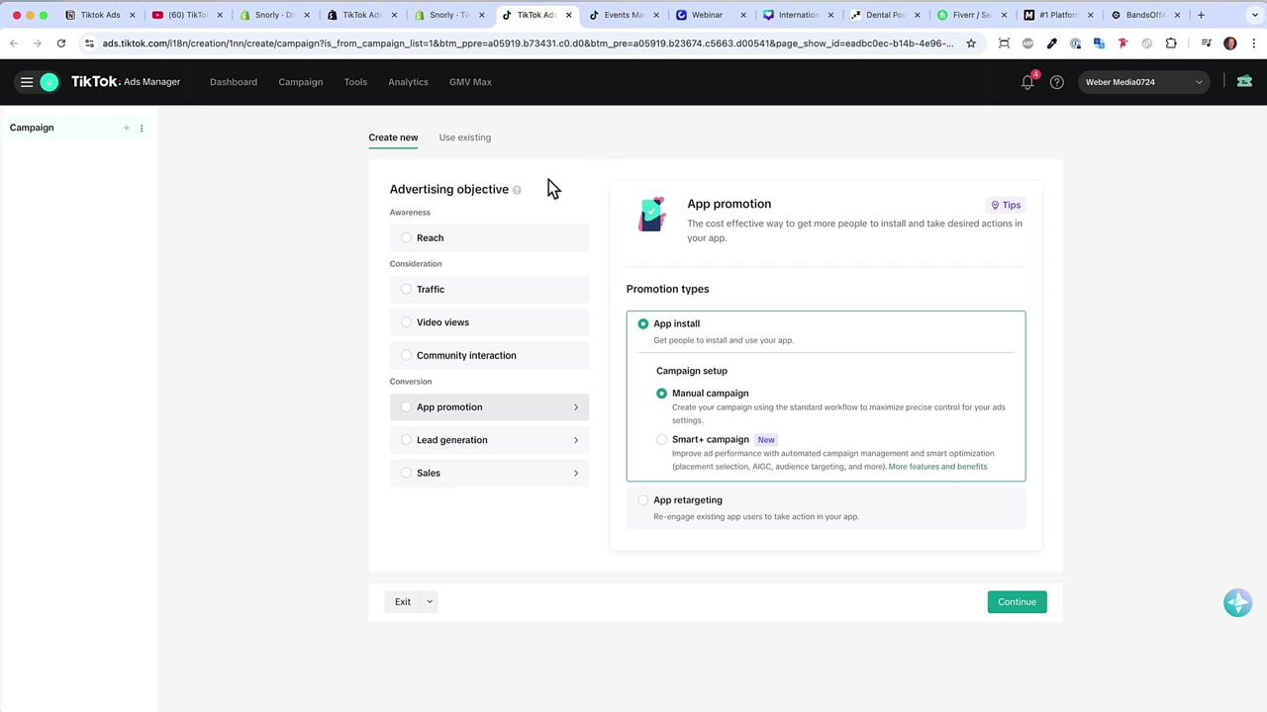Open the Extensions puzzle icon
This screenshot has width=1267, height=712.
pyautogui.click(x=1171, y=44)
